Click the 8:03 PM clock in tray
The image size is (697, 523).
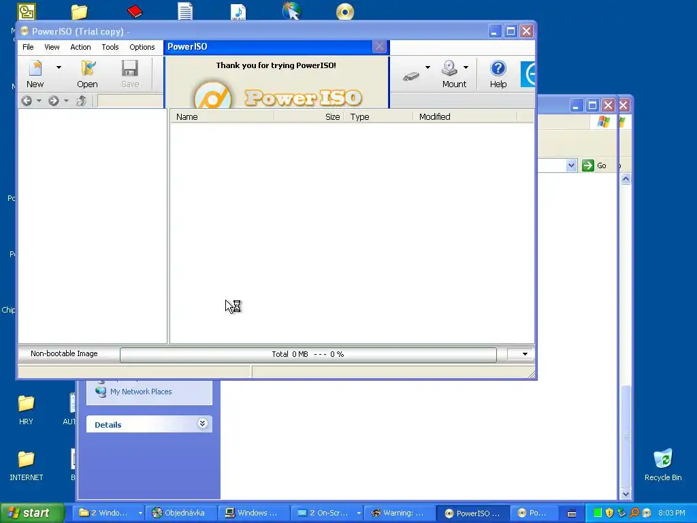click(672, 513)
